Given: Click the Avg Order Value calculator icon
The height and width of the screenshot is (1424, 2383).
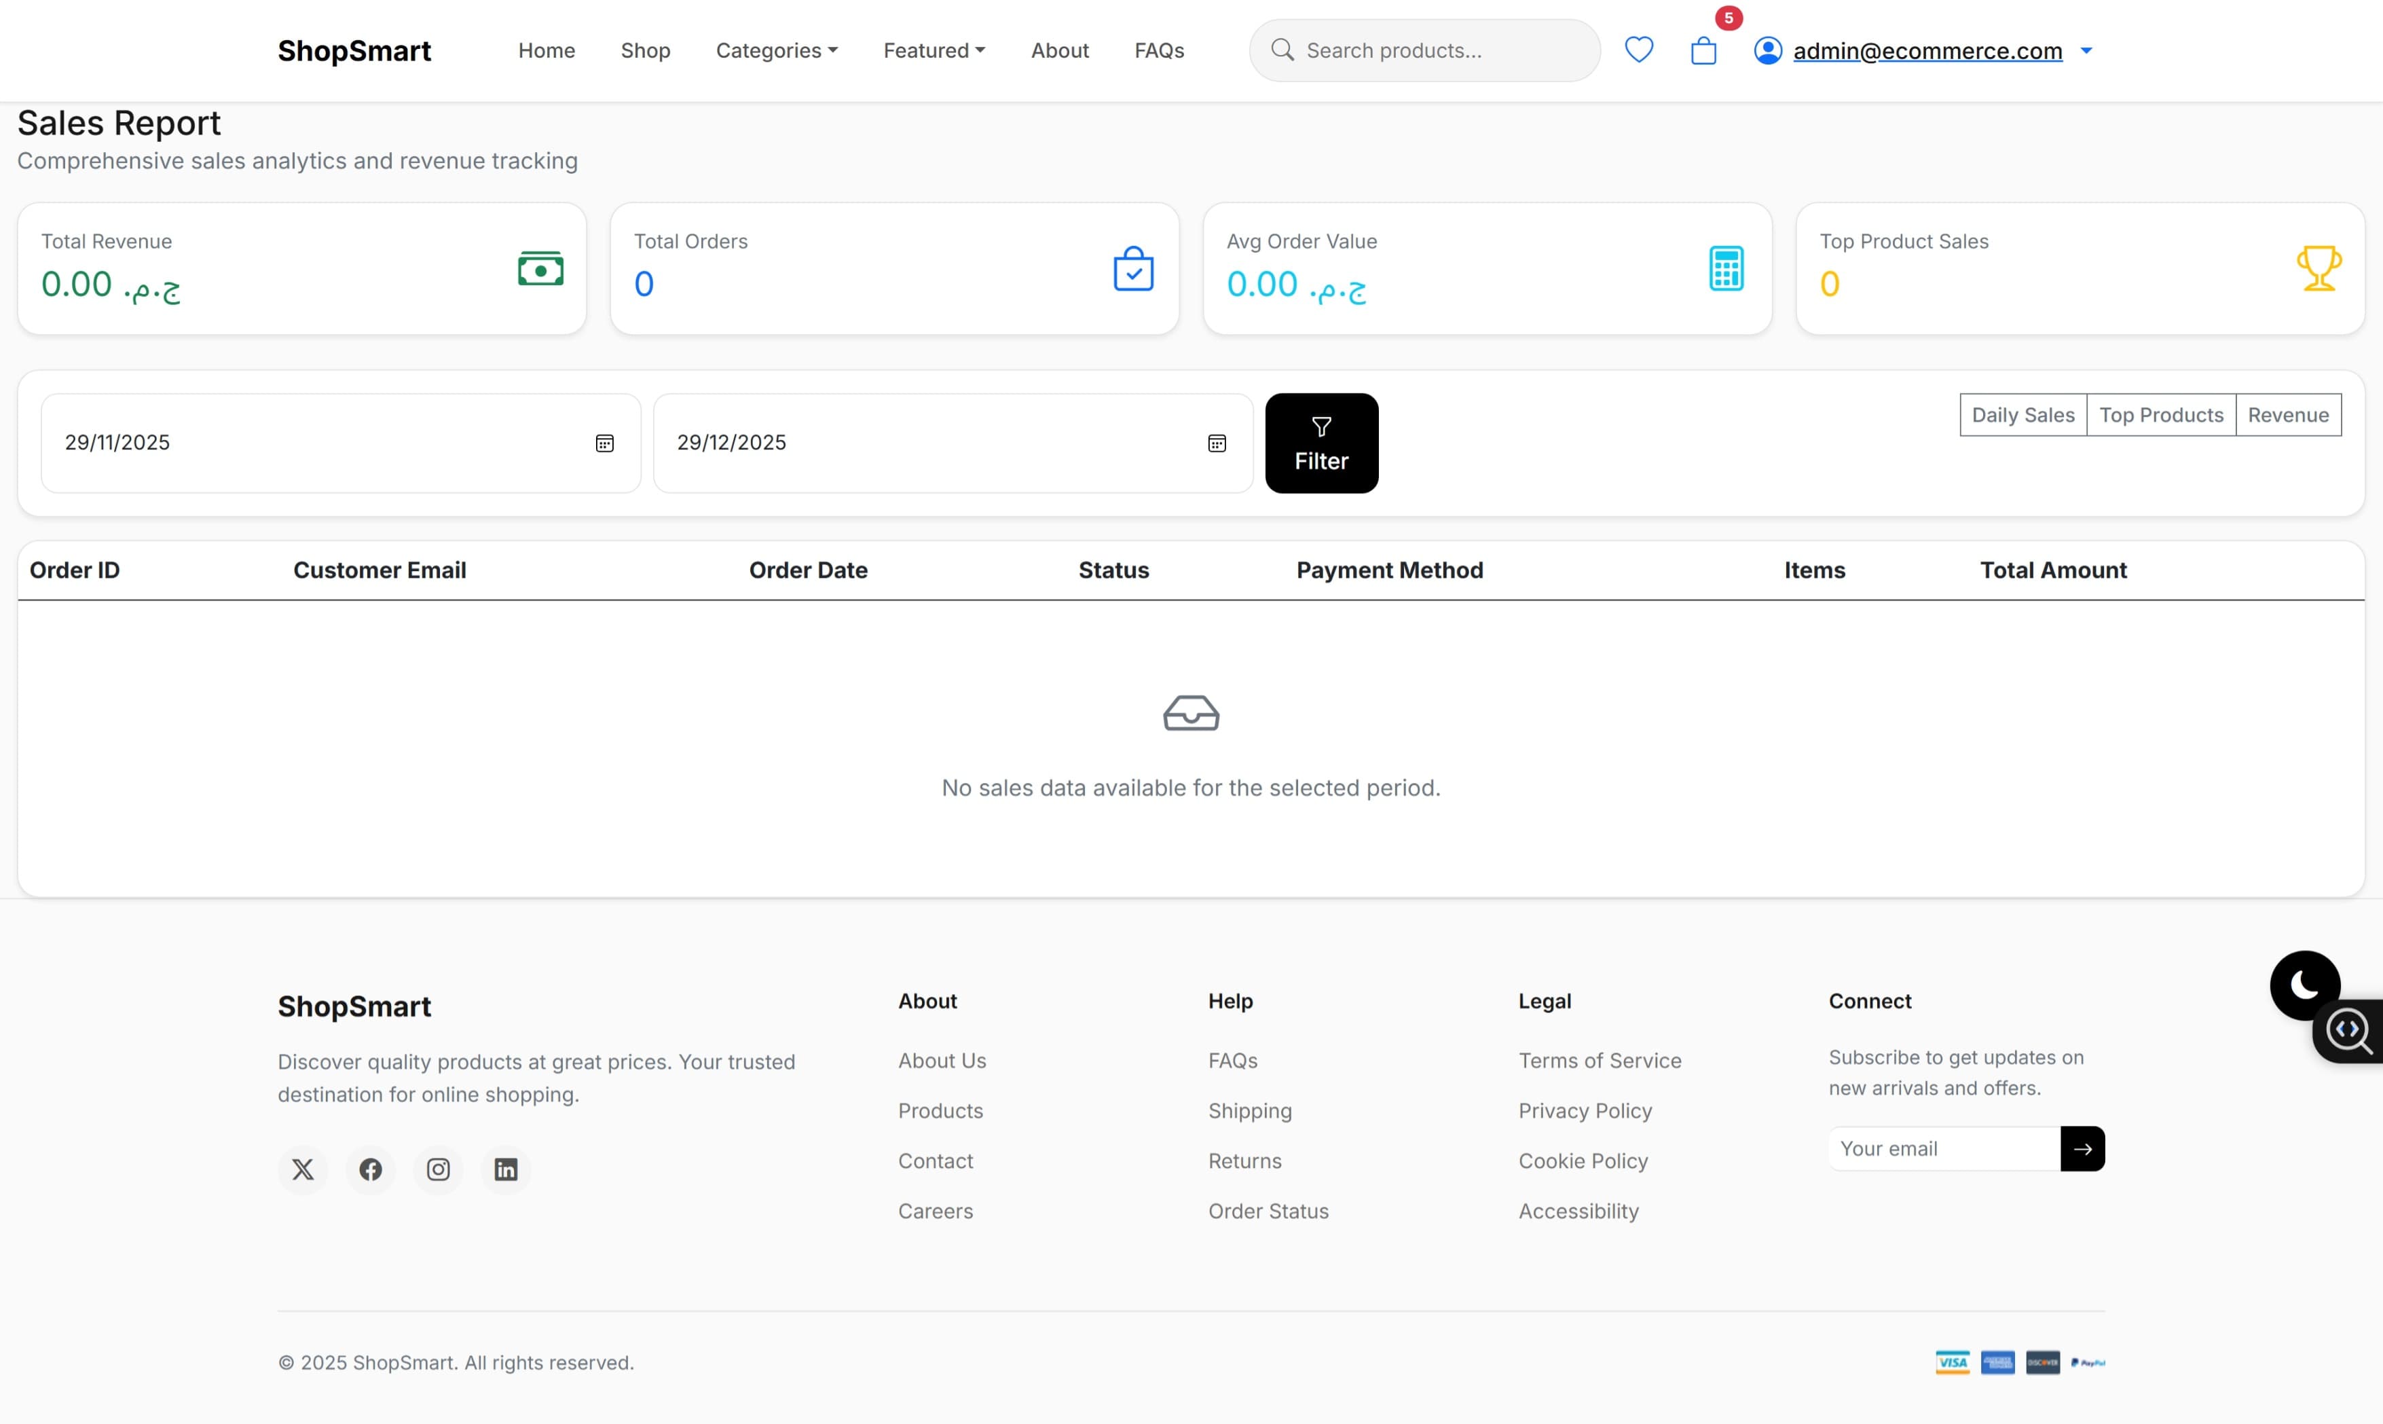Looking at the screenshot, I should pyautogui.click(x=1726, y=269).
